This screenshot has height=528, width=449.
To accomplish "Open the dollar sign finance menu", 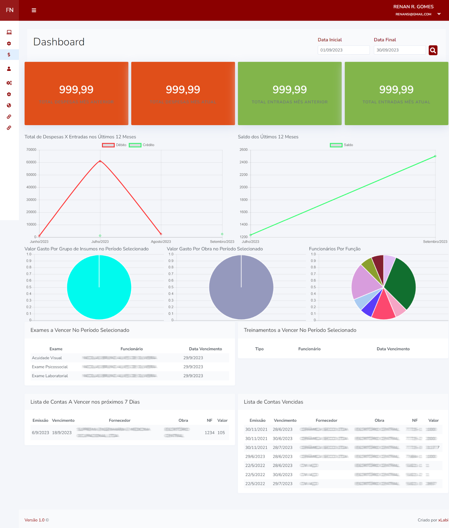I will (9, 55).
